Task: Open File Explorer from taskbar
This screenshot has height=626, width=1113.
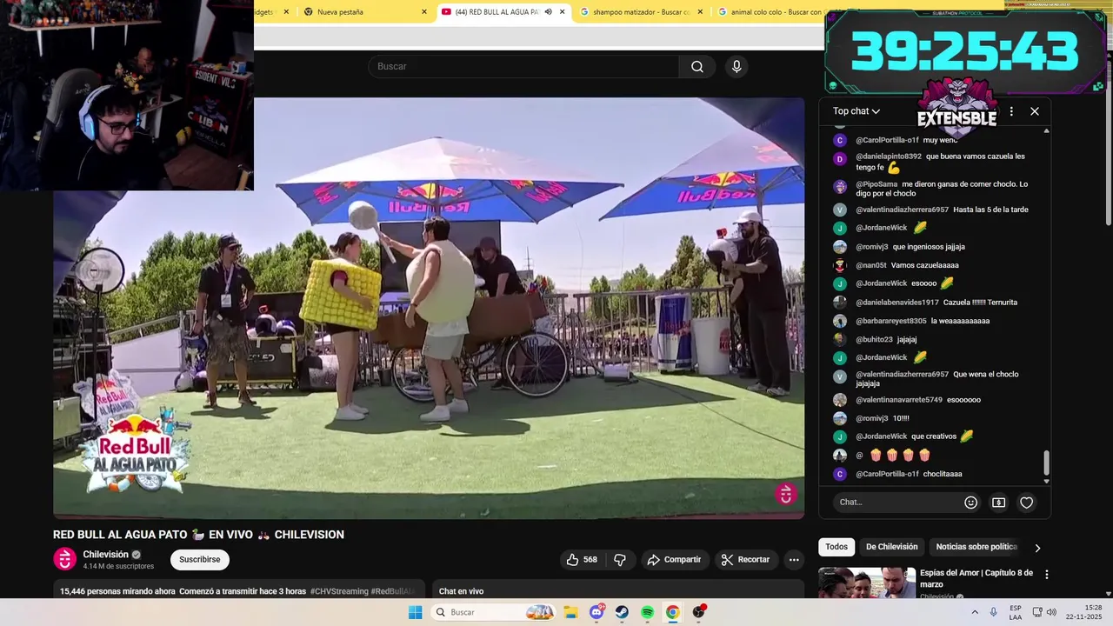Action: coord(571,612)
